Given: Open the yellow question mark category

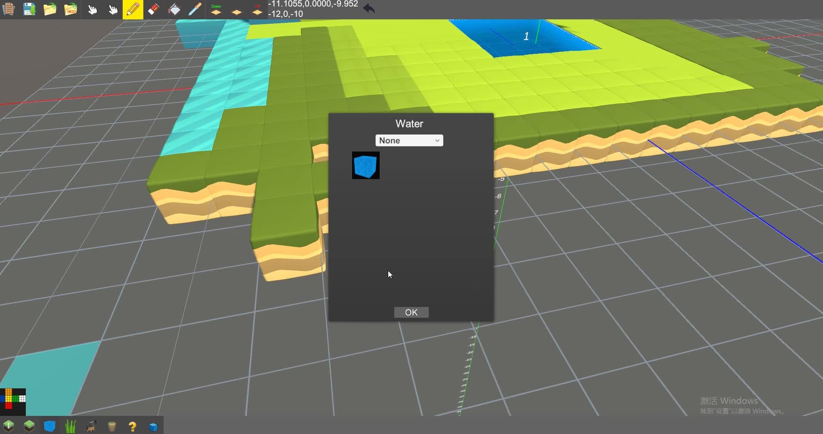Looking at the screenshot, I should pyautogui.click(x=133, y=426).
